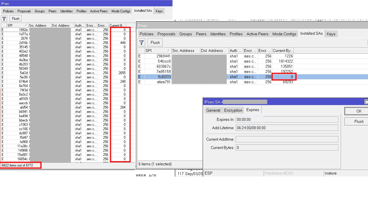Image resolution: width=368 pixels, height=215 pixels.
Task: Open Identities tab in the 6-item IPsec window
Action: 218,34
